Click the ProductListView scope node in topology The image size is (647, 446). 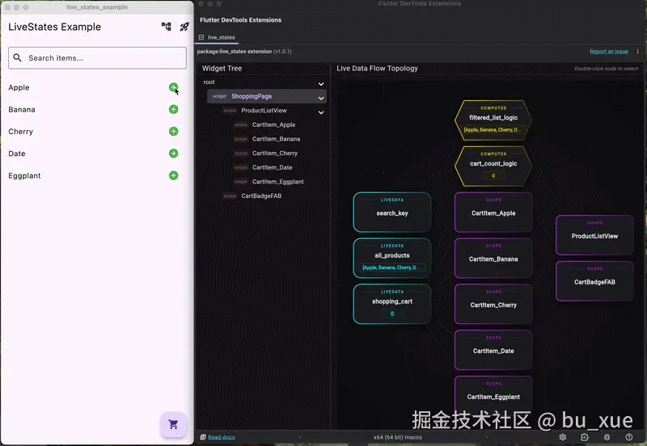pyautogui.click(x=594, y=235)
